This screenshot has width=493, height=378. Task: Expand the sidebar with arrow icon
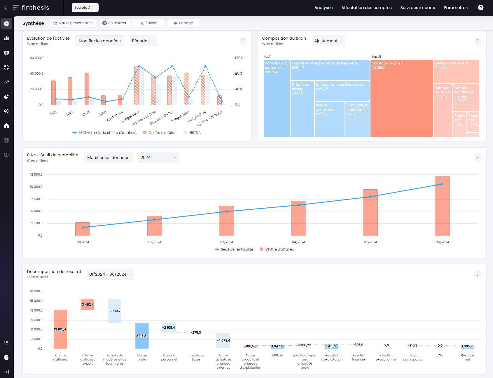tap(6, 372)
